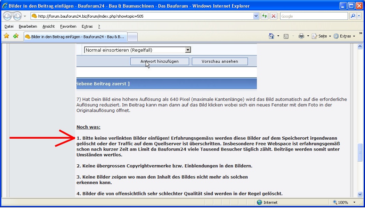Image resolution: width=365 pixels, height=208 pixels.
Task: Click the Noch was: heading text
Action: coord(88,127)
